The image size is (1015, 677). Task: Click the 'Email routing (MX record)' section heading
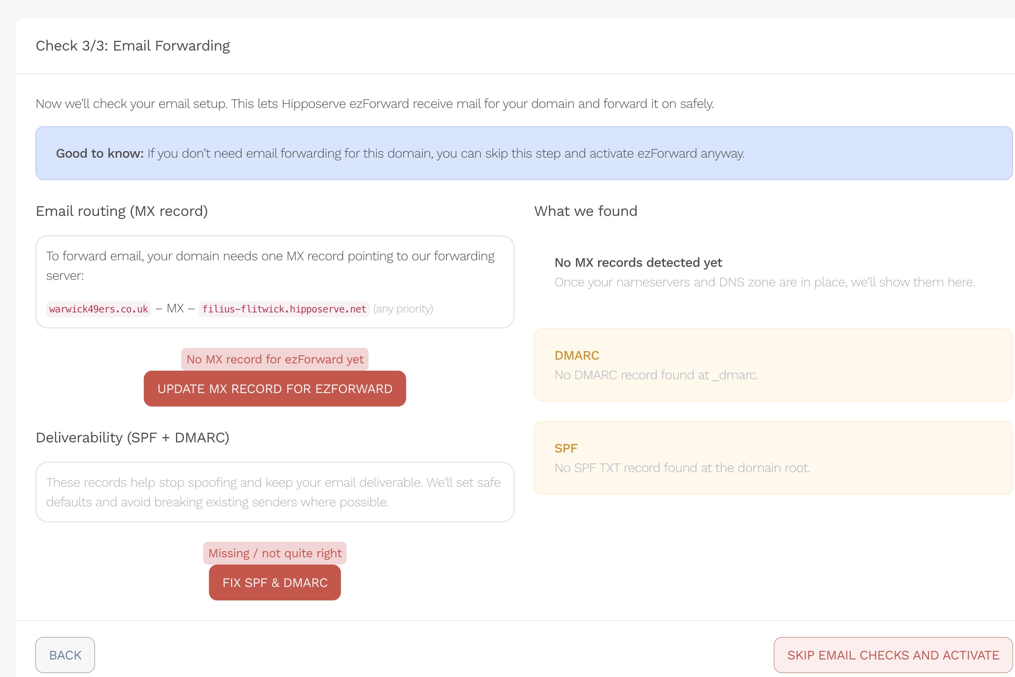(122, 211)
